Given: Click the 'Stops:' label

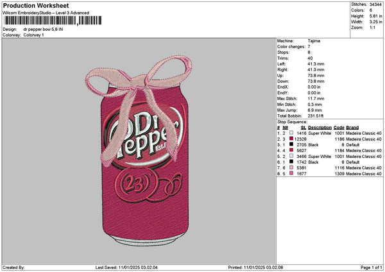Looking at the screenshot, I should [284, 53].
